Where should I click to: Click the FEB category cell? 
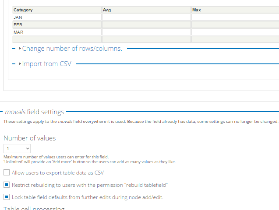tap(57, 24)
